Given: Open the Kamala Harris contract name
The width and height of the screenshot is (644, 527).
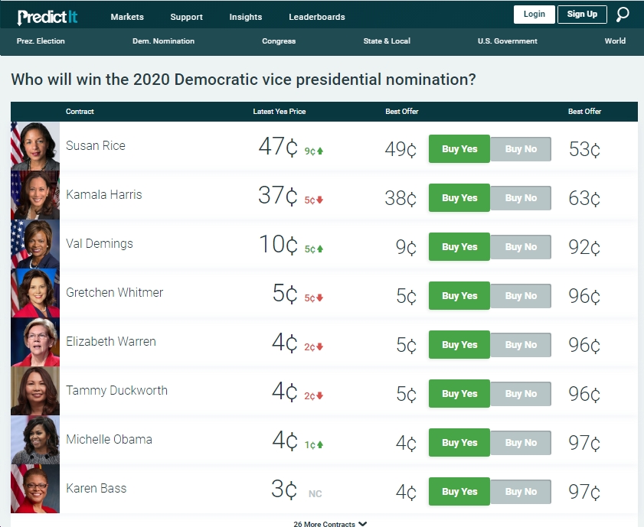Looking at the screenshot, I should click(x=104, y=194).
